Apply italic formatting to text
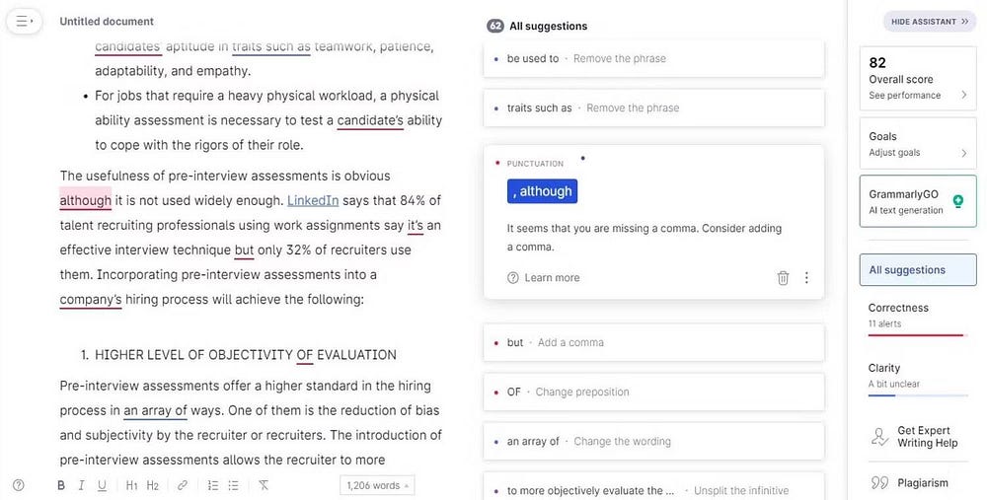Screen dimensions: 987x500 (82, 485)
